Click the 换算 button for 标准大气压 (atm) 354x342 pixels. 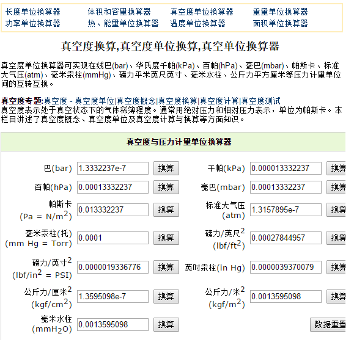point(336,210)
